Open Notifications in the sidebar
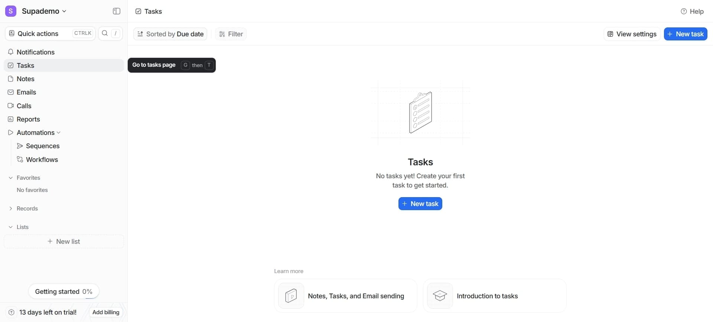The height and width of the screenshot is (322, 713). pos(64,52)
